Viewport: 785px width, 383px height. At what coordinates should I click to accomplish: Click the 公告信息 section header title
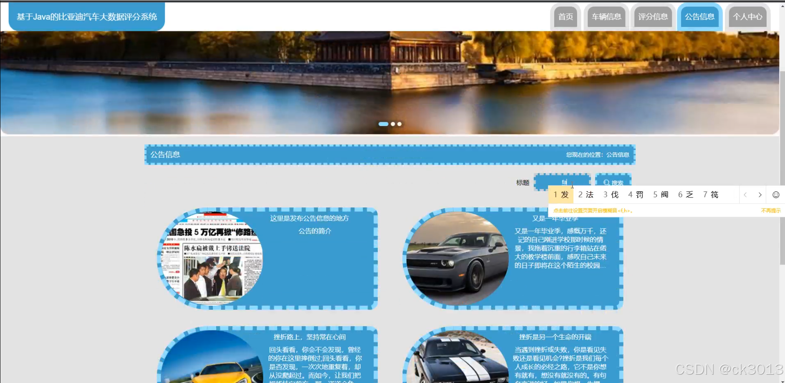(x=165, y=154)
